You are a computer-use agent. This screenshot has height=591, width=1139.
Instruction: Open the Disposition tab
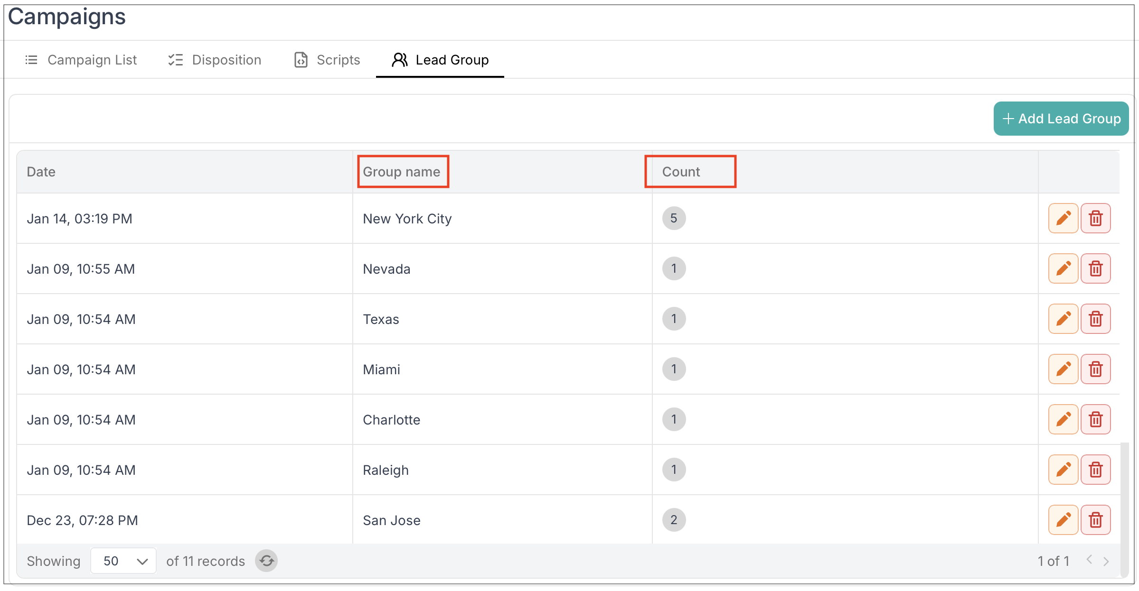coord(215,60)
